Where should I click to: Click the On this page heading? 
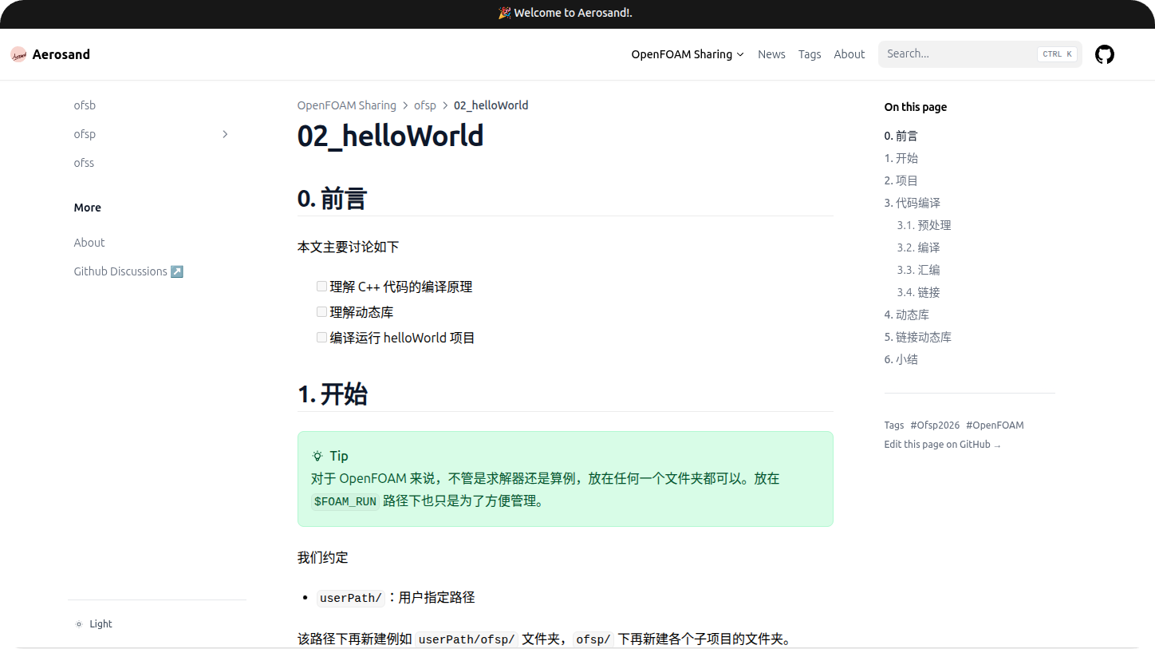tap(916, 107)
